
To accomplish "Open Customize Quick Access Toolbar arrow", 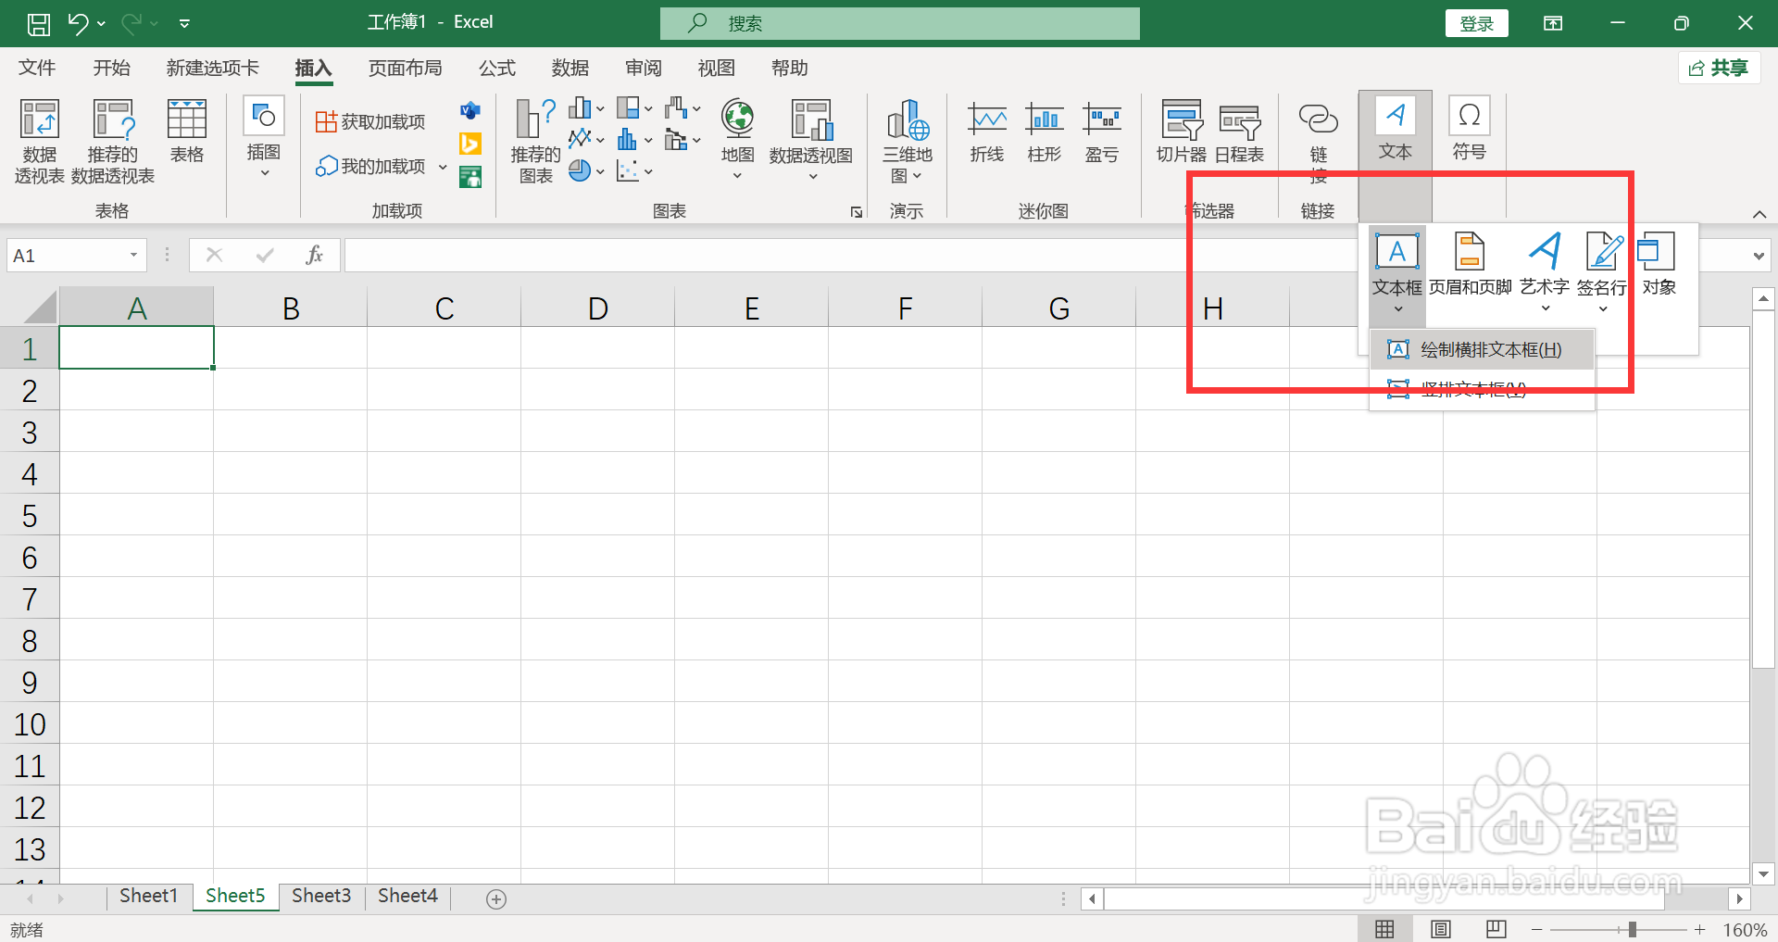I will (184, 24).
